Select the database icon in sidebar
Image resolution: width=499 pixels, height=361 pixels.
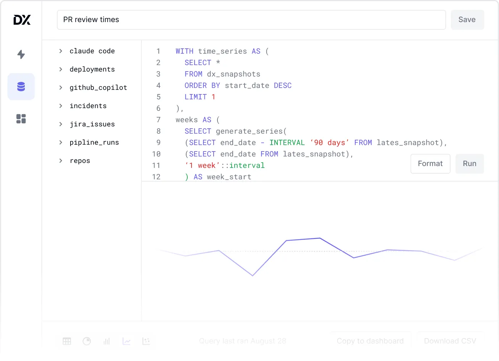(21, 87)
